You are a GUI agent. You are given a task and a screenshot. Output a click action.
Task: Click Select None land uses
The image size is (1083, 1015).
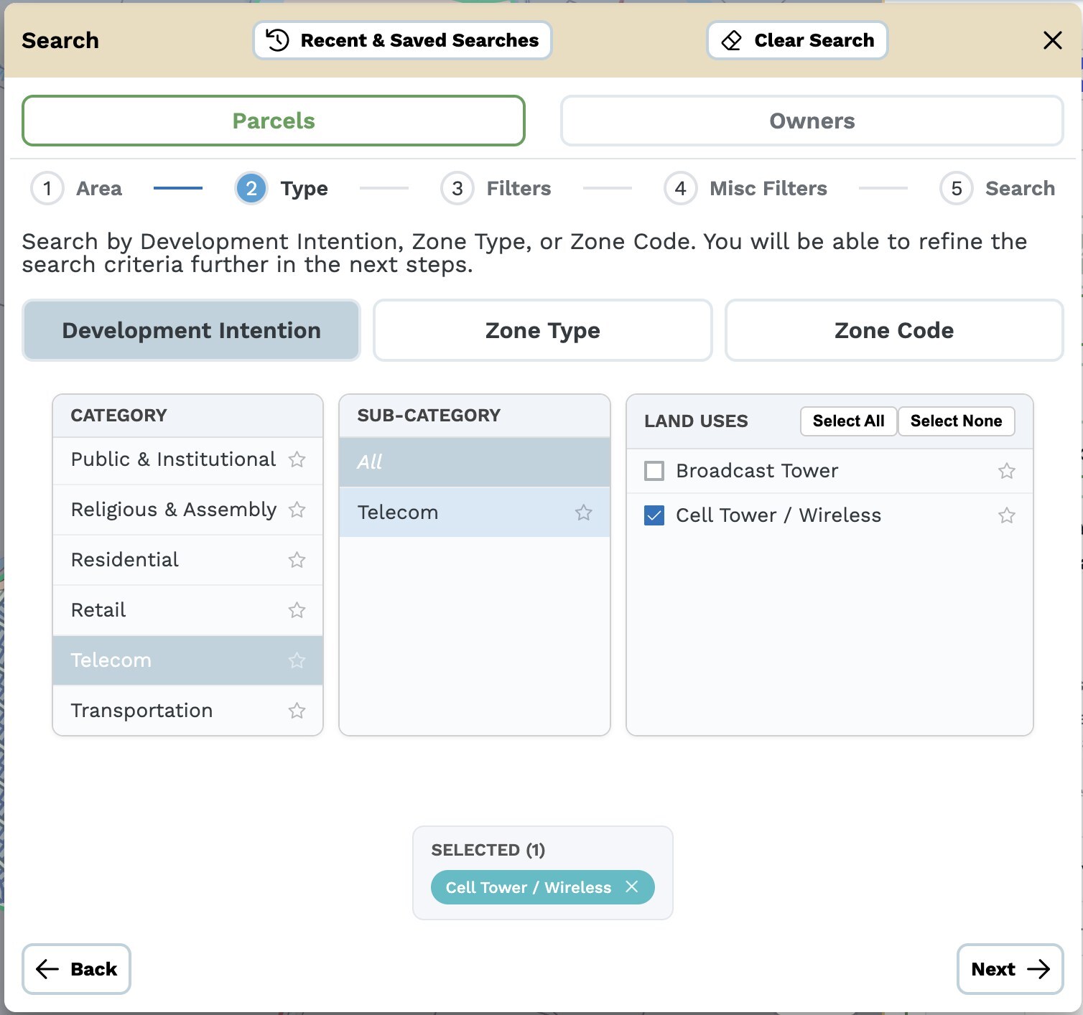[955, 421]
